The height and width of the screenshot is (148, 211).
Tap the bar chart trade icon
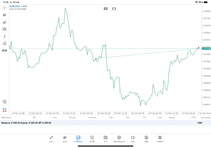point(5,22)
